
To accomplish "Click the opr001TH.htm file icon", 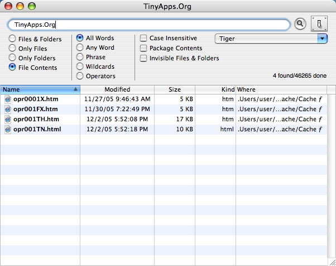I will [8, 119].
